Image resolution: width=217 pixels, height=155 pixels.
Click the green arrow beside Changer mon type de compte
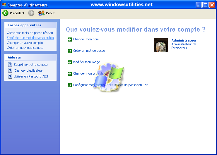(70, 74)
